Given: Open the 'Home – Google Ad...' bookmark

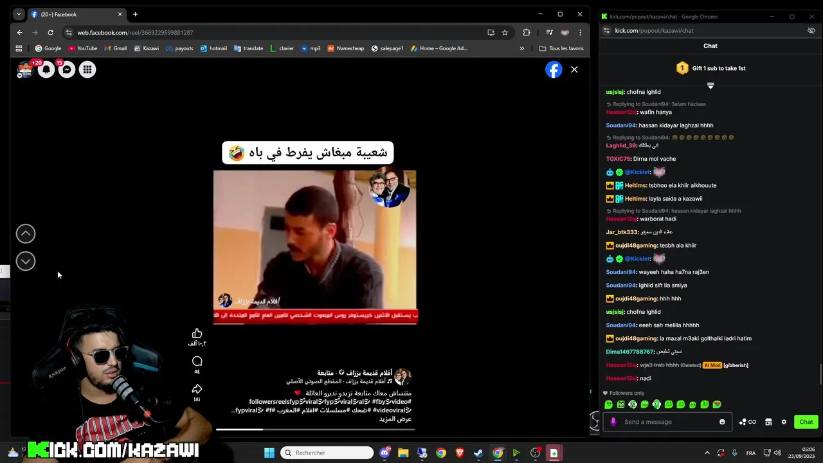Looking at the screenshot, I should [x=439, y=48].
